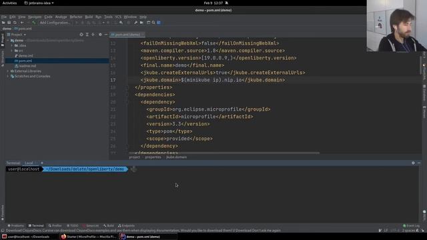427x240 pixels.
Task: Hide the Project tool window
Action: tap(105, 35)
